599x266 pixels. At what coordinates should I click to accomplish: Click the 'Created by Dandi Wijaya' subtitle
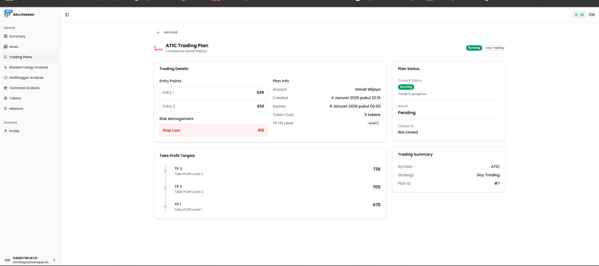(186, 51)
